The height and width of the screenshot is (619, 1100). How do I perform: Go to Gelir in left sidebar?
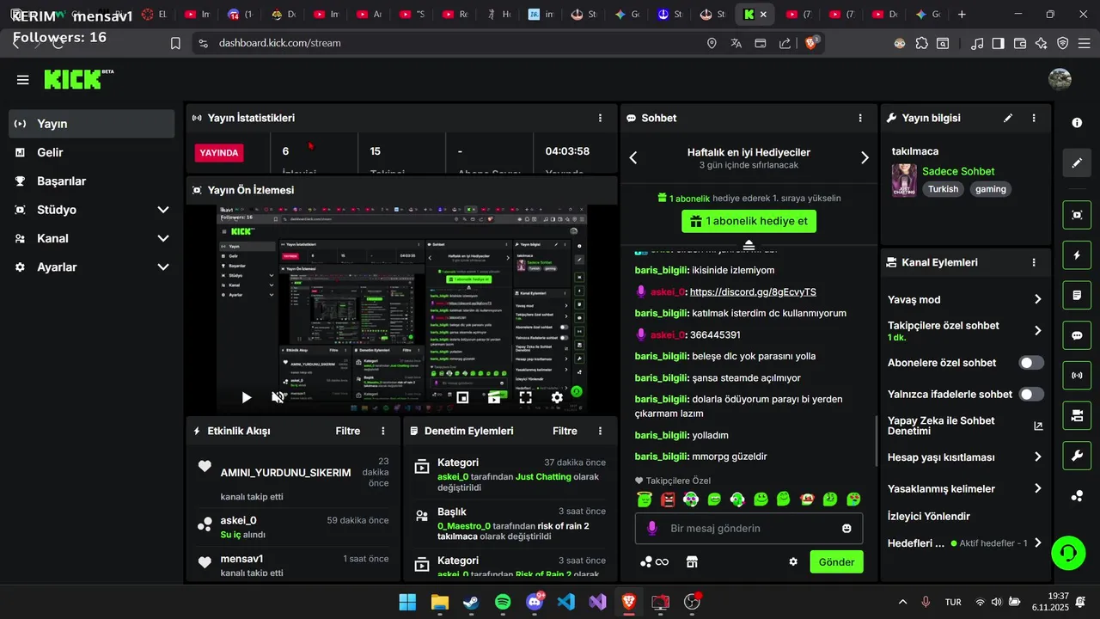[92, 152]
